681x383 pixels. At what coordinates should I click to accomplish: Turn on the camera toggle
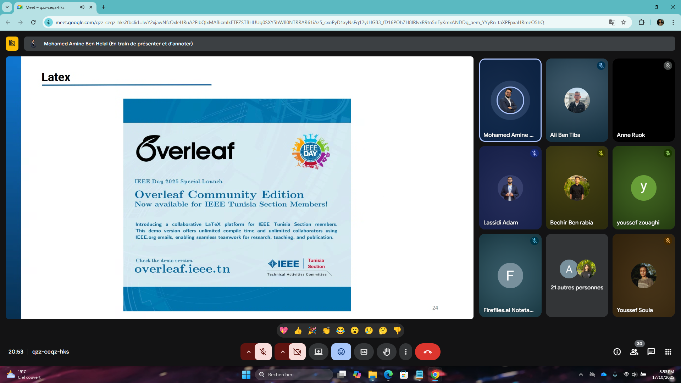pos(297,352)
